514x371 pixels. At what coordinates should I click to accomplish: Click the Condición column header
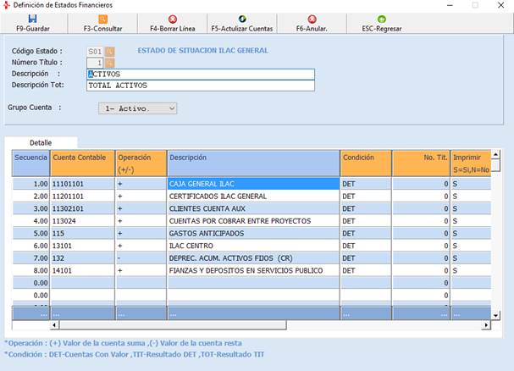365,158
